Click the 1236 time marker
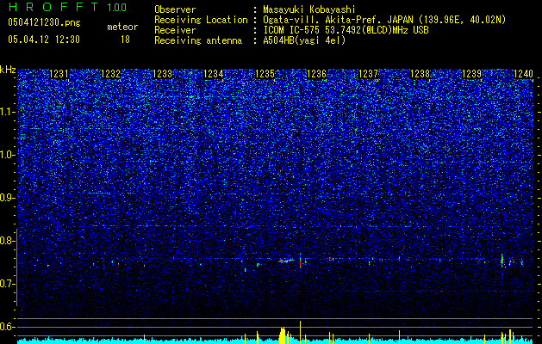Screen dimensions: 542x344 coord(316,74)
